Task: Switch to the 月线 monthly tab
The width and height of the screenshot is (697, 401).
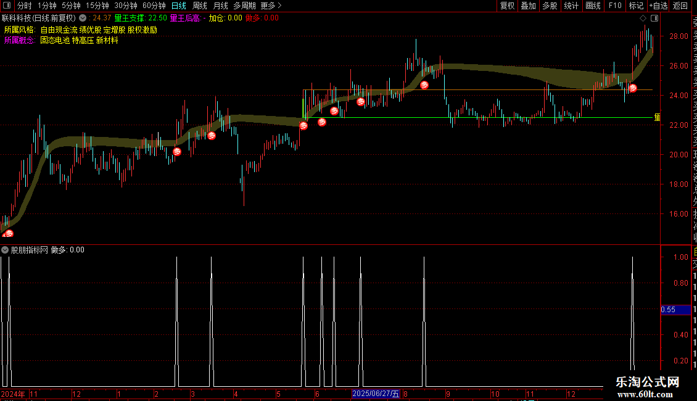Action: tap(220, 6)
